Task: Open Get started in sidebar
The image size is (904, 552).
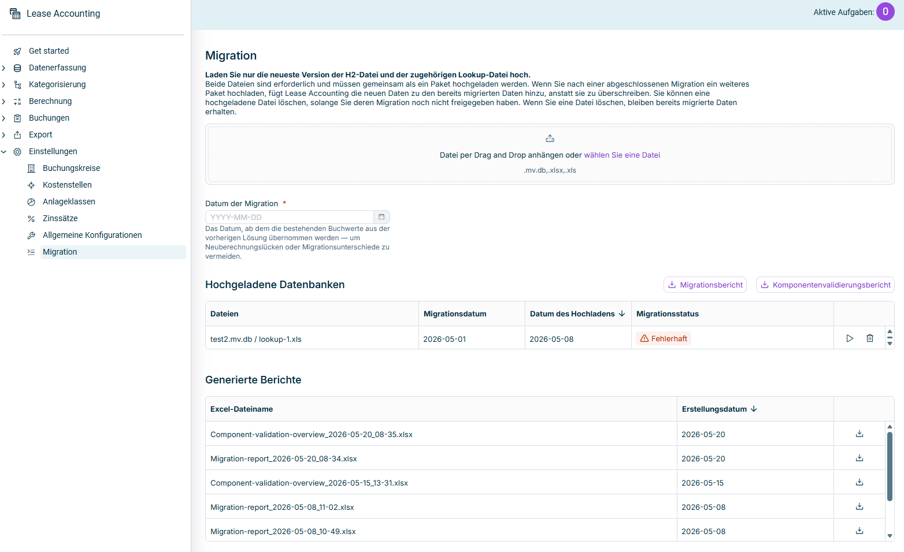Action: pos(49,51)
